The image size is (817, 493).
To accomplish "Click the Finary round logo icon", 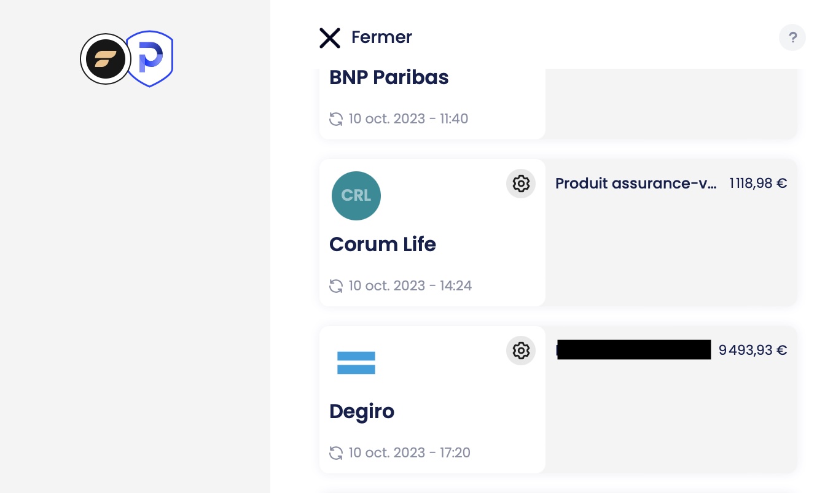I will tap(106, 59).
